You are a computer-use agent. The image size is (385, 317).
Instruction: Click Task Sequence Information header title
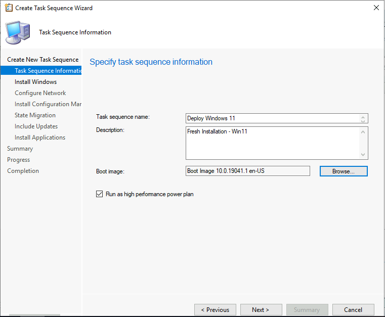[x=75, y=32]
